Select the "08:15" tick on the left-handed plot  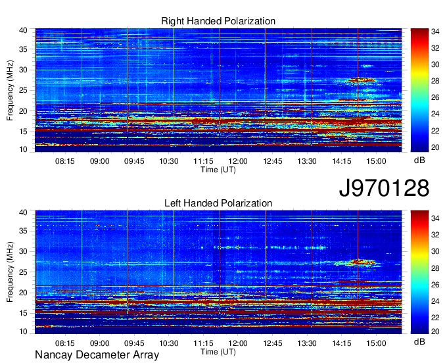(x=65, y=343)
